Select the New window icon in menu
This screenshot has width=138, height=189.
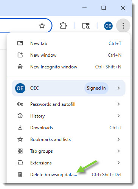point(20,55)
